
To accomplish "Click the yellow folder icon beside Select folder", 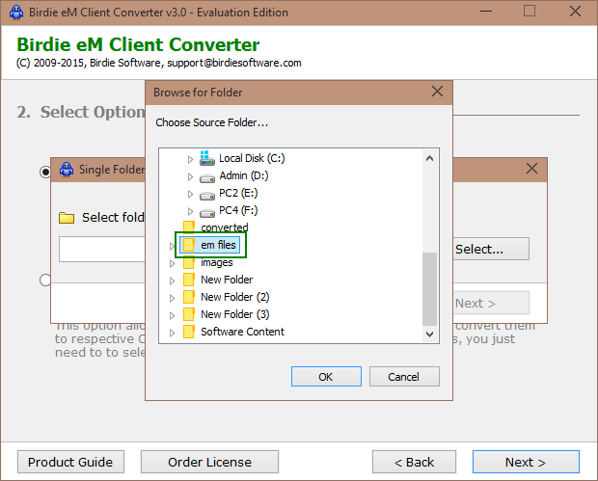I will tap(67, 218).
